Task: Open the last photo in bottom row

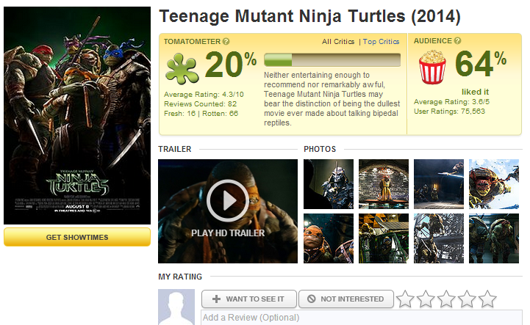Action: tap(494, 238)
